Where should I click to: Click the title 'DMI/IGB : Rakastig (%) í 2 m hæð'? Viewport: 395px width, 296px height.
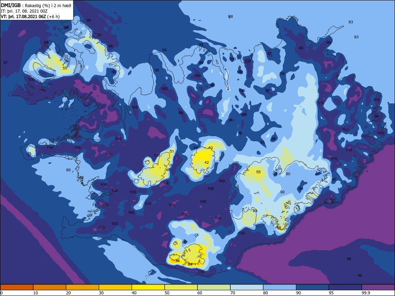coord(36,6)
